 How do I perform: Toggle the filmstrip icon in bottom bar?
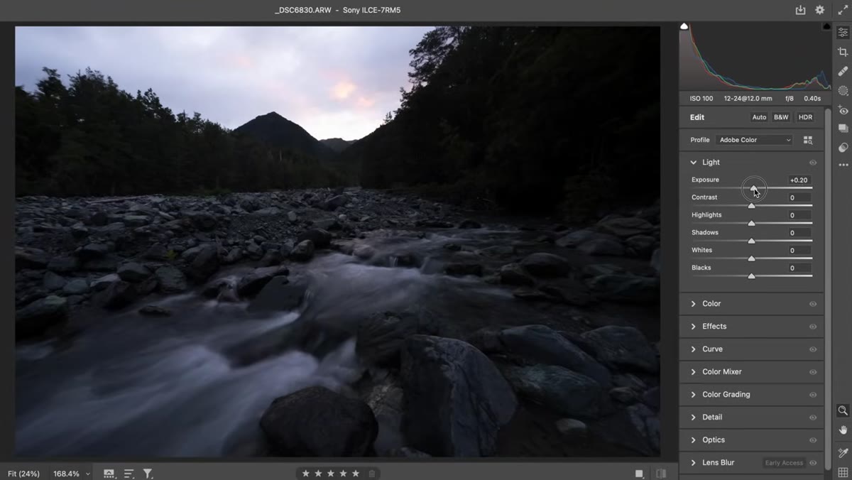[109, 473]
